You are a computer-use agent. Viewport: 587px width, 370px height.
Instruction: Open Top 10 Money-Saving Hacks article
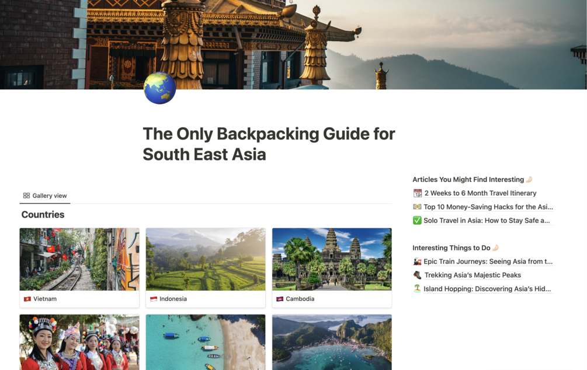click(x=488, y=207)
